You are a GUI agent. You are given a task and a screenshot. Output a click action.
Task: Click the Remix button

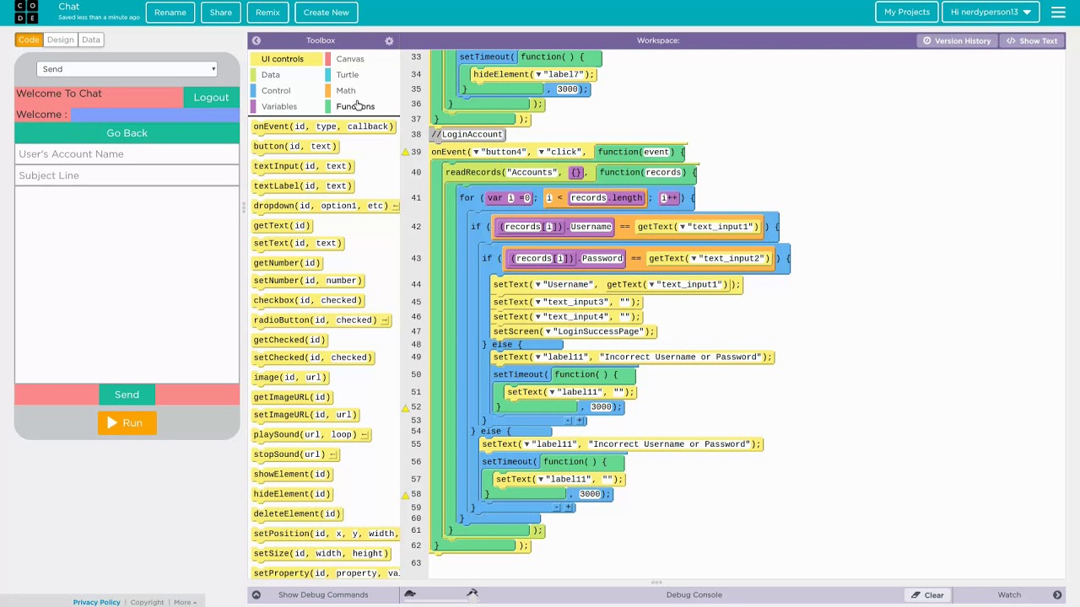tap(267, 12)
